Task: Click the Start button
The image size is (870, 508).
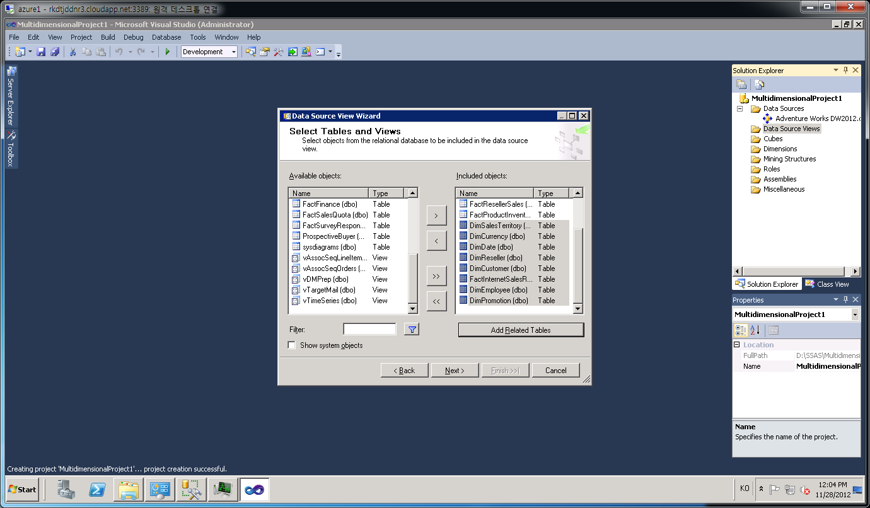Action: coord(23,489)
